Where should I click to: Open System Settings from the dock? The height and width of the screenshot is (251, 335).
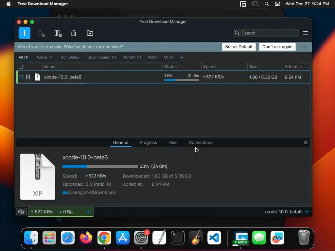pyautogui.click(x=141, y=238)
